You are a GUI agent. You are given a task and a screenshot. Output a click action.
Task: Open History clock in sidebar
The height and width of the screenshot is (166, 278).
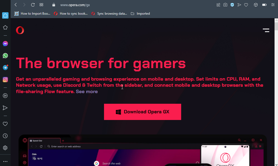point(5,136)
